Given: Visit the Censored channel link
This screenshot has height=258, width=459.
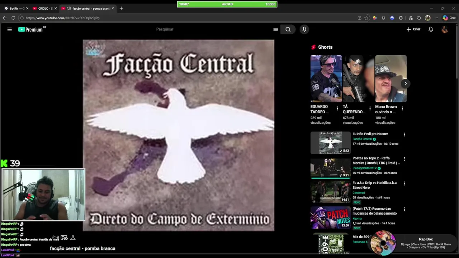Looking at the screenshot, I should (359, 193).
